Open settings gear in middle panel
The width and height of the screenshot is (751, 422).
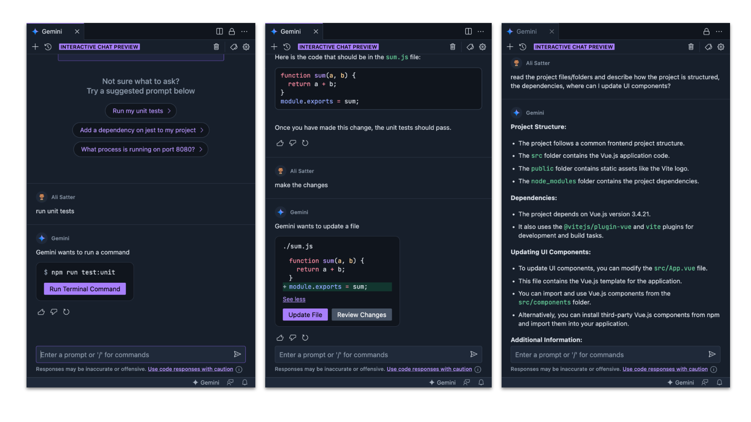pos(483,47)
